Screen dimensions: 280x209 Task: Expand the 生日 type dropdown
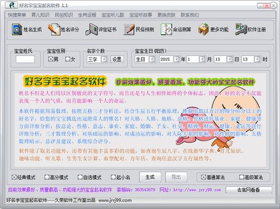tap(152, 59)
